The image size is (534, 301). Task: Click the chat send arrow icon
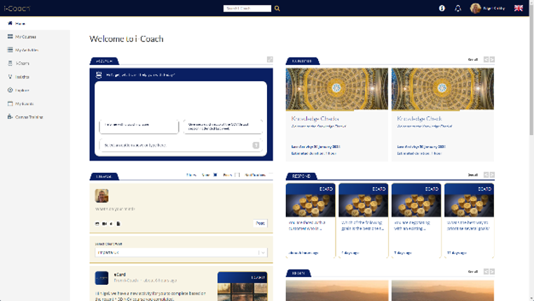pyautogui.click(x=256, y=146)
